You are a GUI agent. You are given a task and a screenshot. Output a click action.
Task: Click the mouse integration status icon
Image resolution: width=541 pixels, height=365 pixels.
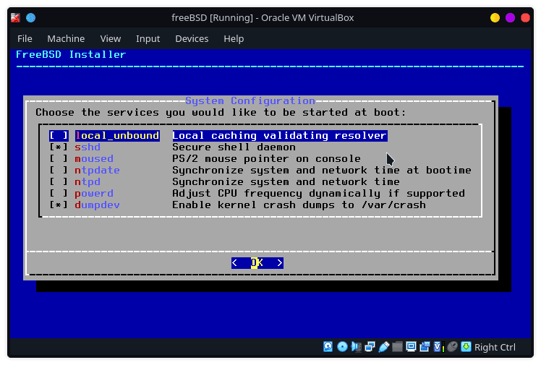452,347
